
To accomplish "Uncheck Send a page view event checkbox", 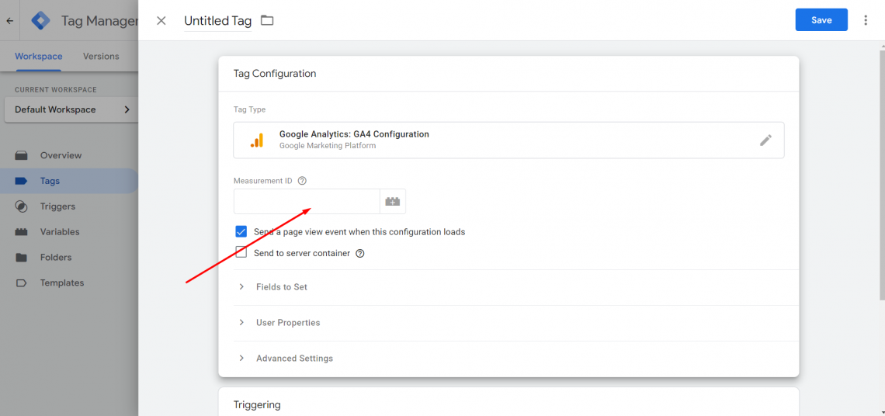I will pyautogui.click(x=241, y=231).
